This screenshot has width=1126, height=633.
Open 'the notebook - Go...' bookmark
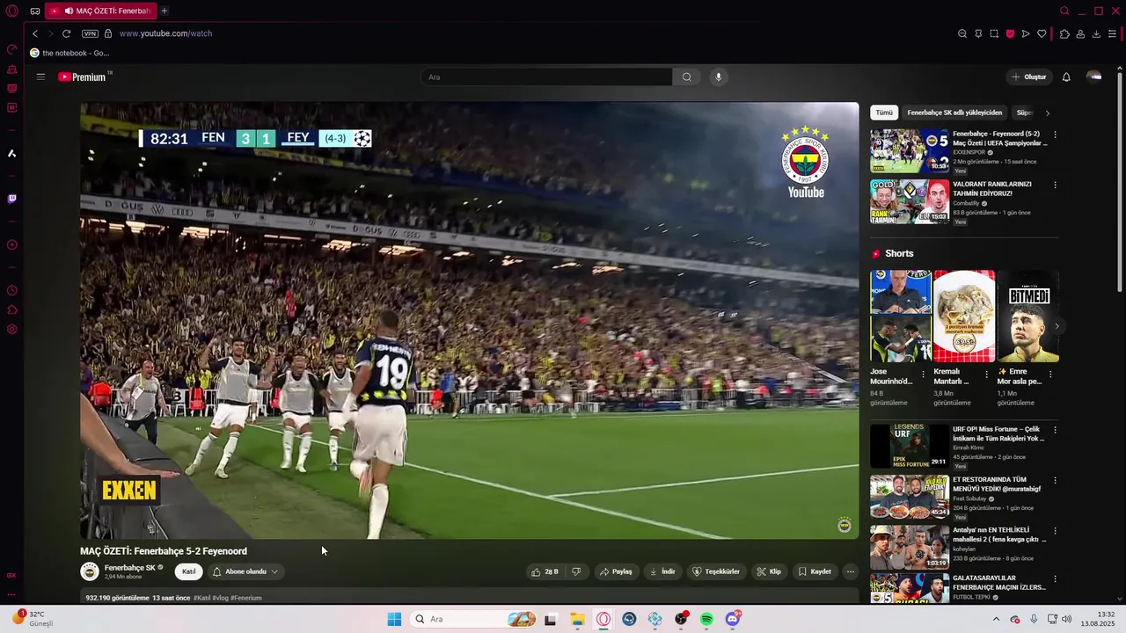[69, 53]
